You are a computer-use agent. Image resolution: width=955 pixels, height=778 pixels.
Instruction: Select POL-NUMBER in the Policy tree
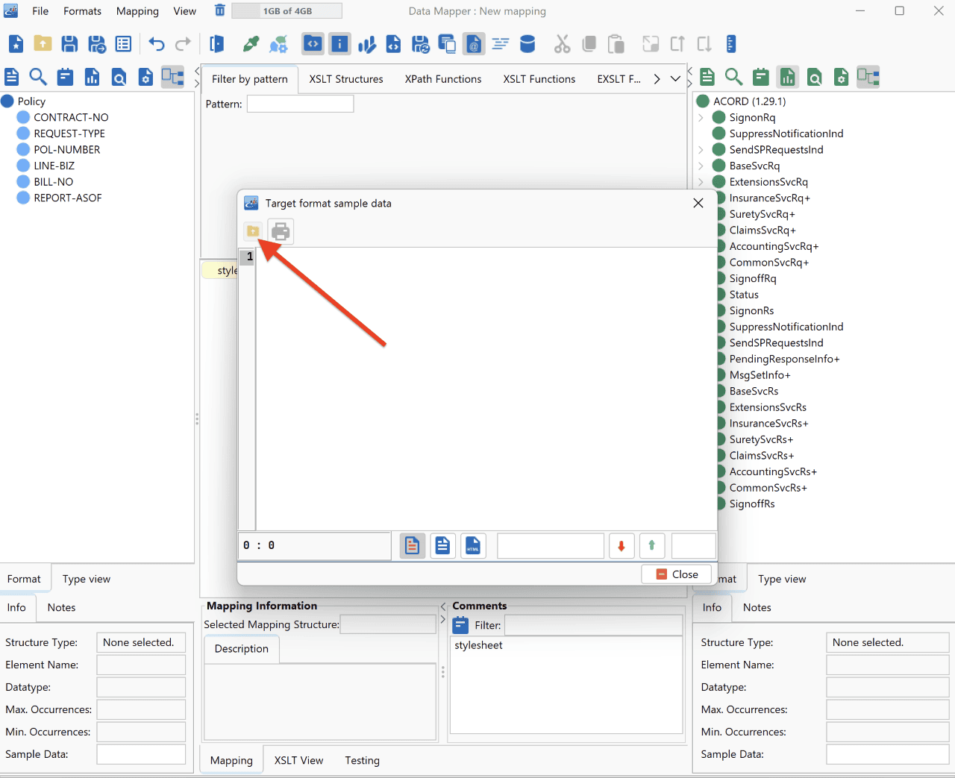tap(67, 150)
